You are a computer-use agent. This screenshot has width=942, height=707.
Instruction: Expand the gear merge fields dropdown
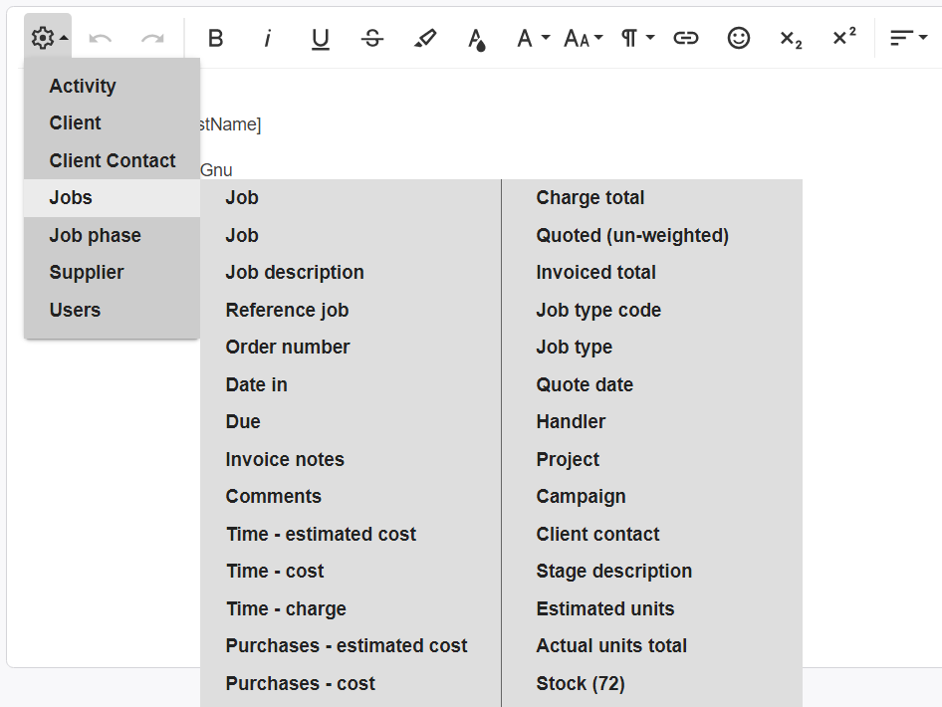[x=48, y=38]
